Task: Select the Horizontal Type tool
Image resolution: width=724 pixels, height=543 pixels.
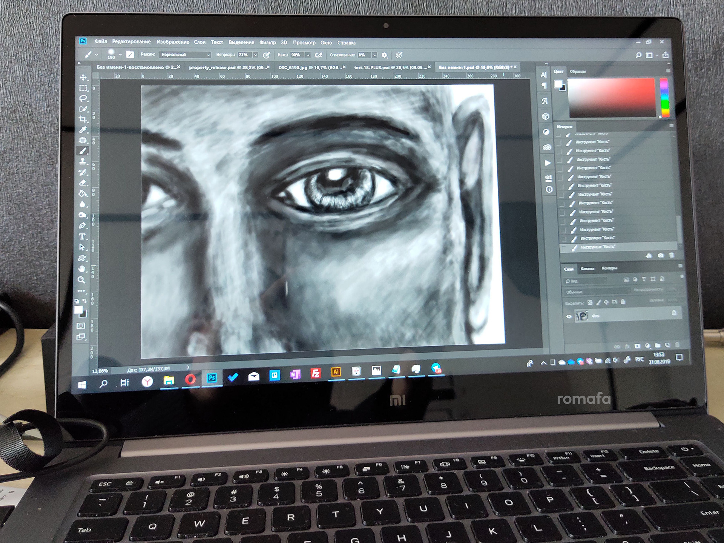Action: (82, 236)
